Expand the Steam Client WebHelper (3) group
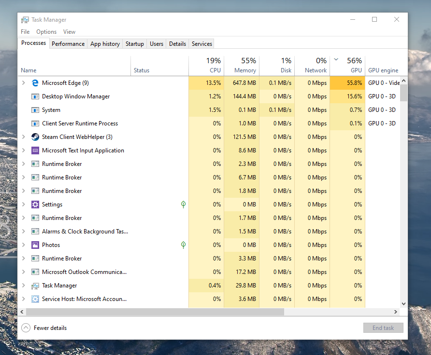The height and width of the screenshot is (355, 431). click(24, 137)
